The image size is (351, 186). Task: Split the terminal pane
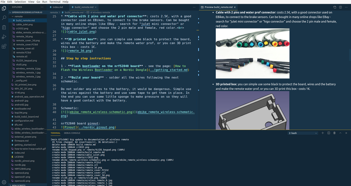pyautogui.click(x=329, y=133)
